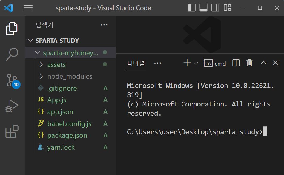Open the Explorer view in activity bar
284x175 pixels.
[x=12, y=29]
